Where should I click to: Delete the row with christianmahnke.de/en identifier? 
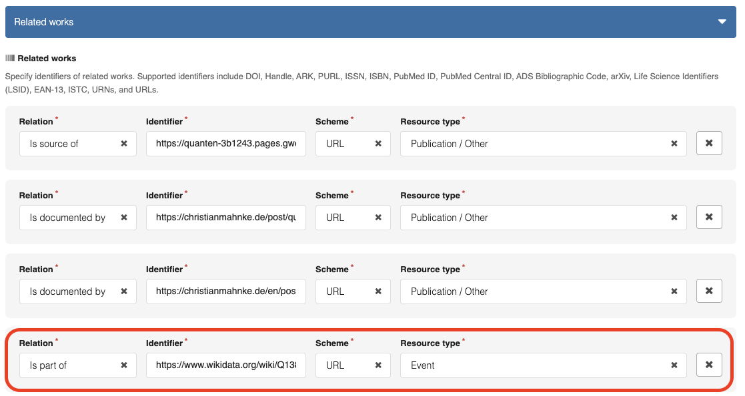pos(709,291)
